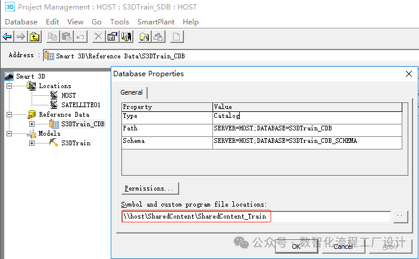Click the 'Type' property name cell
419x259 pixels.
pyautogui.click(x=167, y=118)
